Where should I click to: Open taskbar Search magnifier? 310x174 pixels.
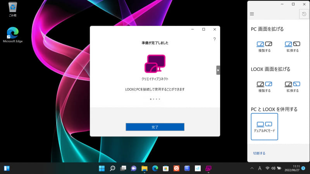coord(112,168)
